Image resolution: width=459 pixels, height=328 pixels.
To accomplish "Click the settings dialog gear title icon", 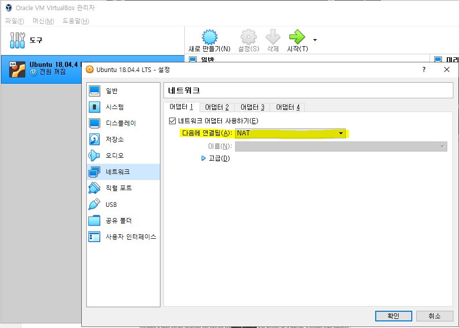I will [x=89, y=69].
